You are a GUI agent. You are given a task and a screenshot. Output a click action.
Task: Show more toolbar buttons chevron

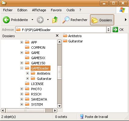126,20
